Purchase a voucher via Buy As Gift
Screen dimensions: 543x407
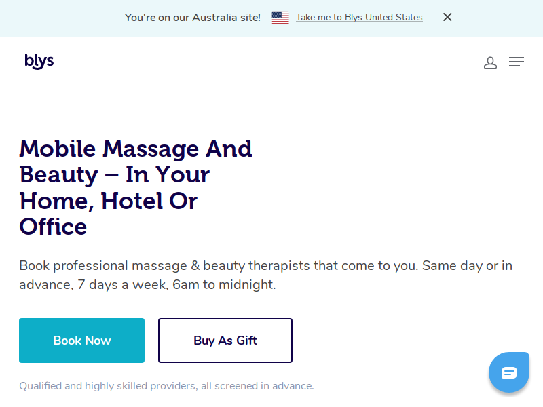coord(225,341)
